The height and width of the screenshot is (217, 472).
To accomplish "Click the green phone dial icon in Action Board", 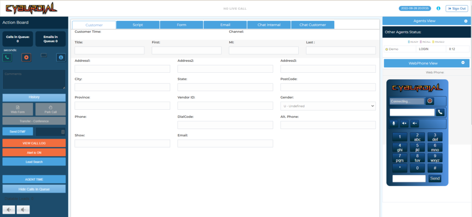I will [x=7, y=58].
